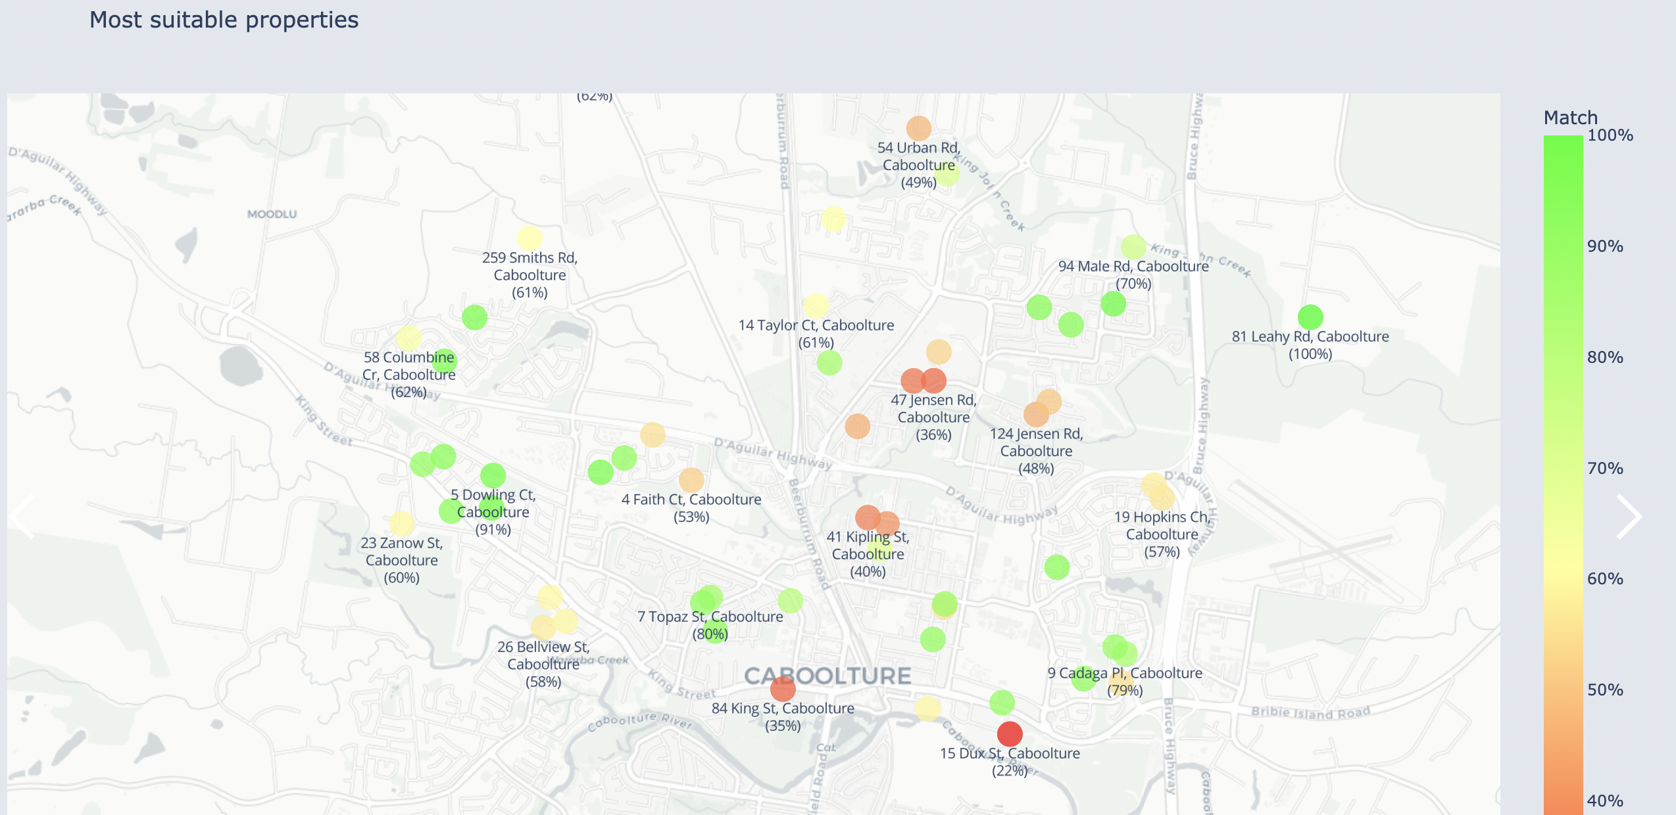The width and height of the screenshot is (1676, 815).
Task: Click the right carousel arrow
Action: coord(1629,517)
